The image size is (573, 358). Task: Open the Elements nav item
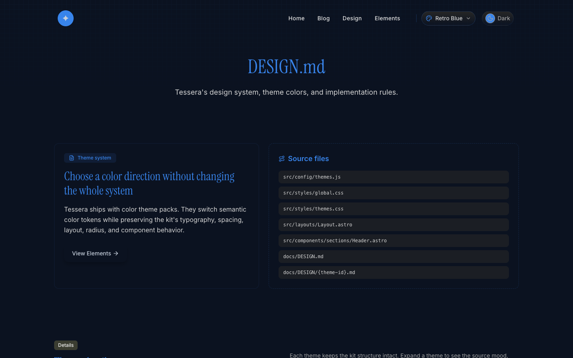387,18
